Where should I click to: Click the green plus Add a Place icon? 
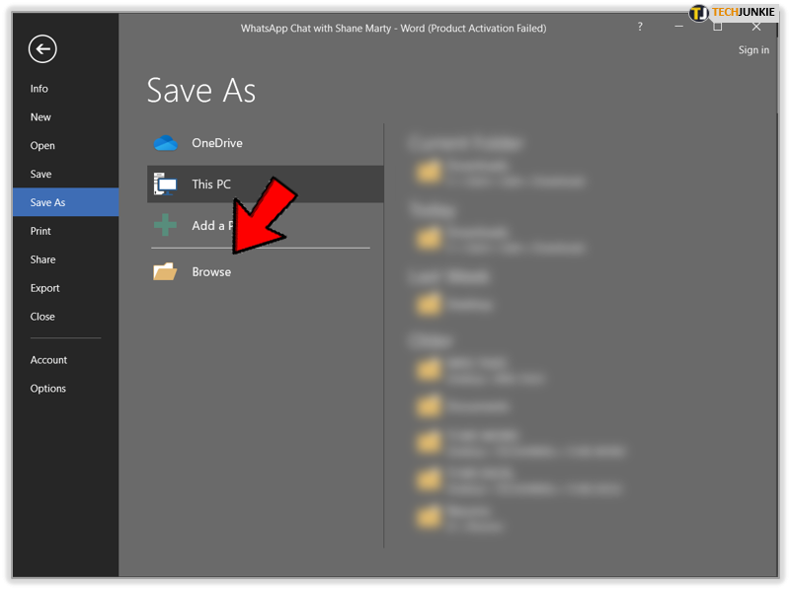tap(165, 225)
